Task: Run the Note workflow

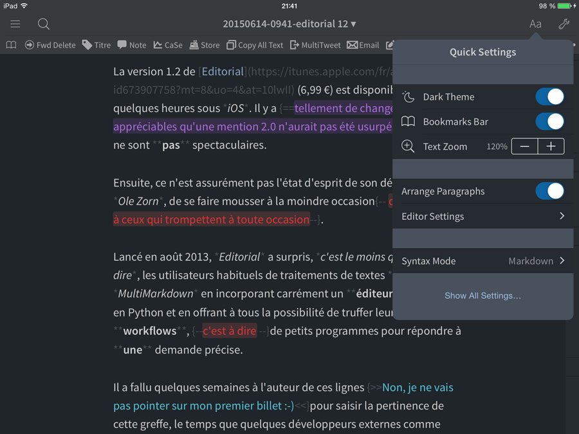Action: click(x=132, y=45)
